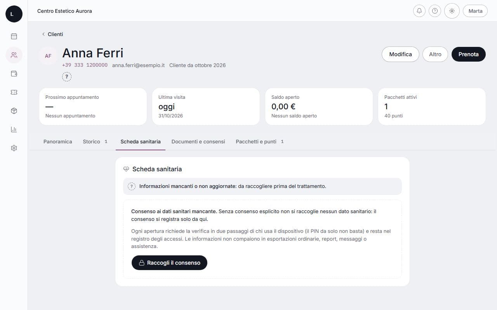
Task: Open the ticket/coupon icon in the sidebar
Action: [14, 92]
